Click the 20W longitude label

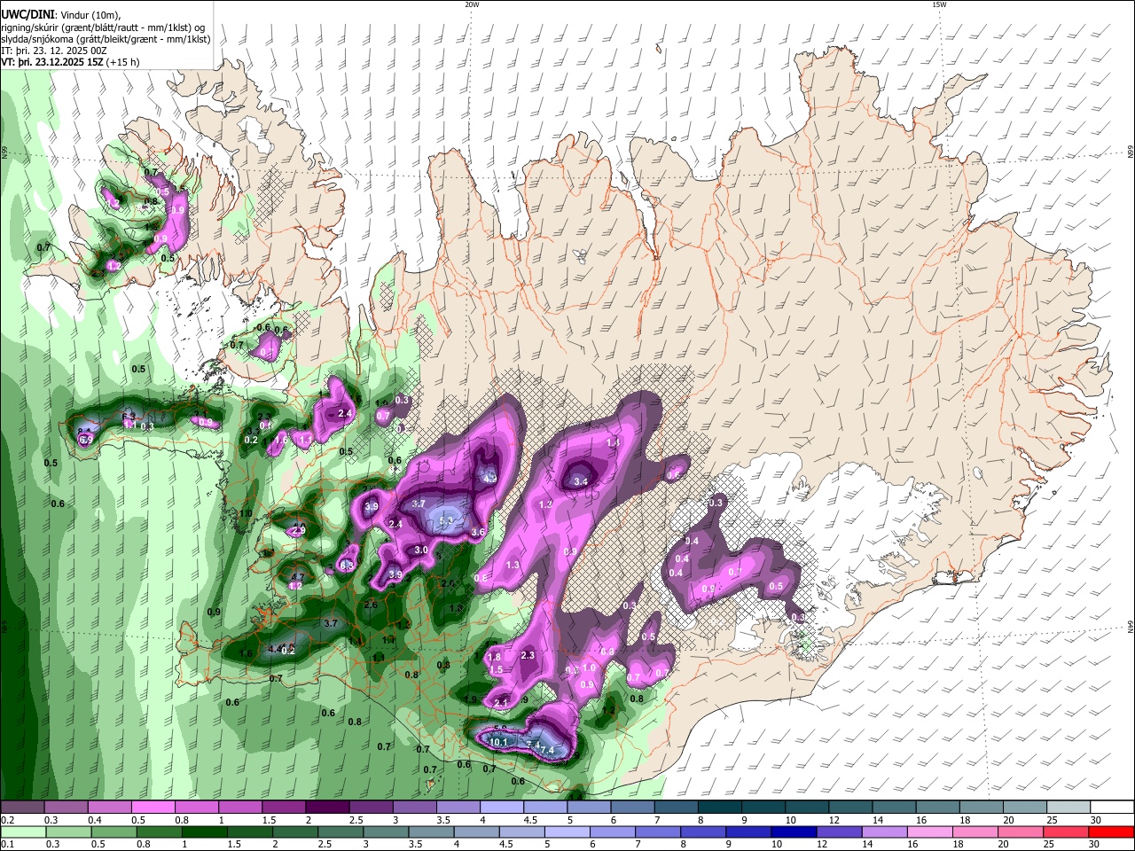(x=472, y=4)
